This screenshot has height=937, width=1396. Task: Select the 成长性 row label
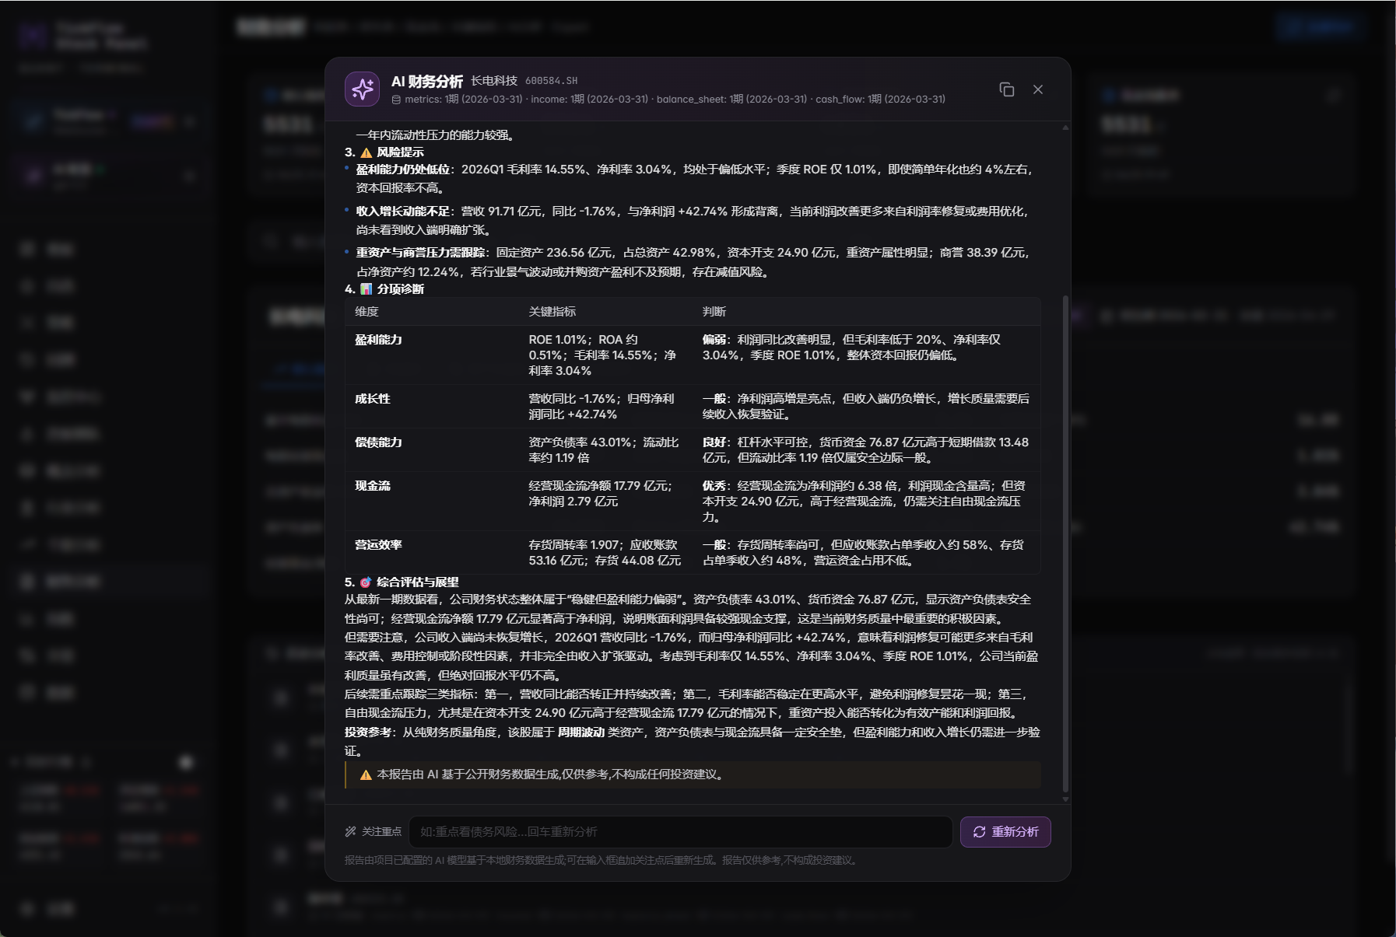373,399
